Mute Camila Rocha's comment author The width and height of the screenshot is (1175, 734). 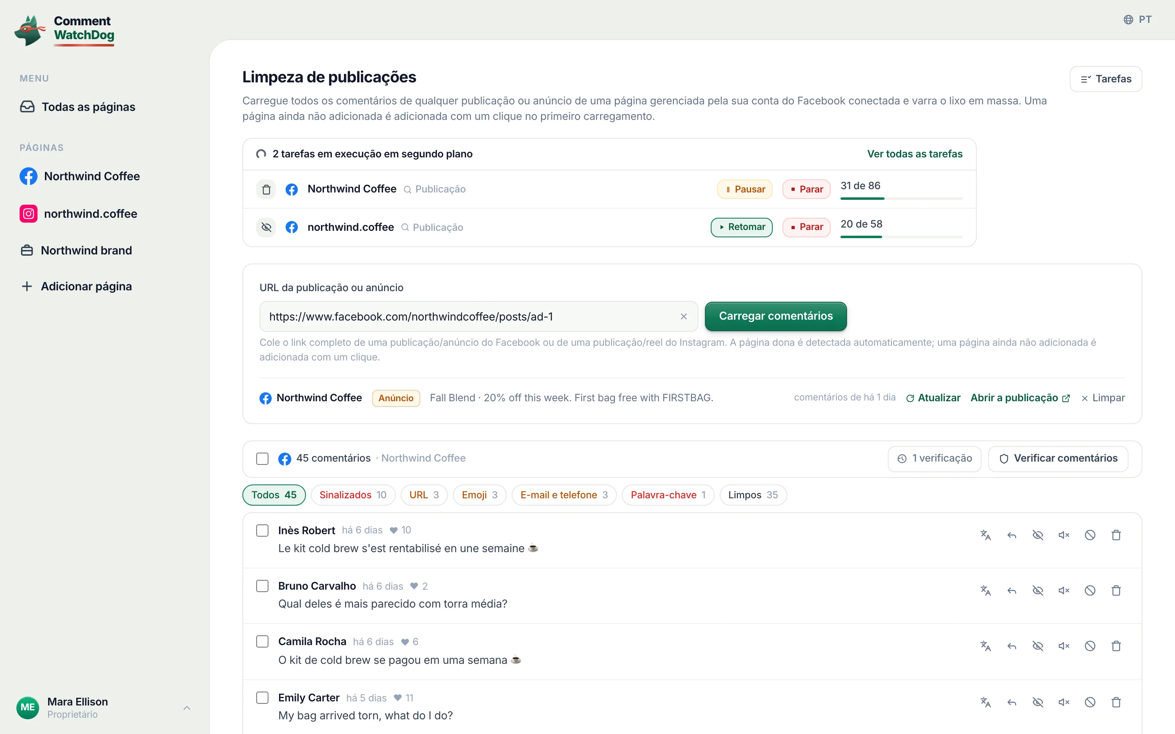1064,646
